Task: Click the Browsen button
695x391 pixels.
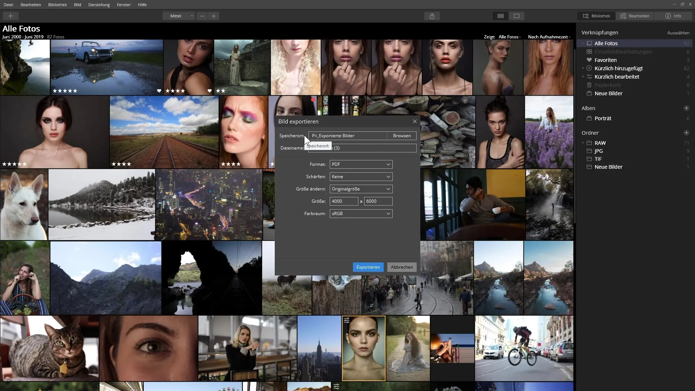Action: 402,136
